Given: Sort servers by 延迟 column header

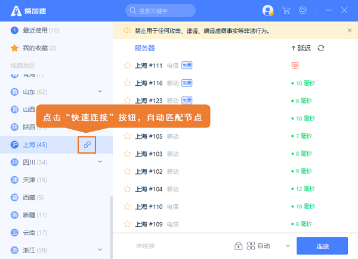Looking at the screenshot, I should pos(301,48).
